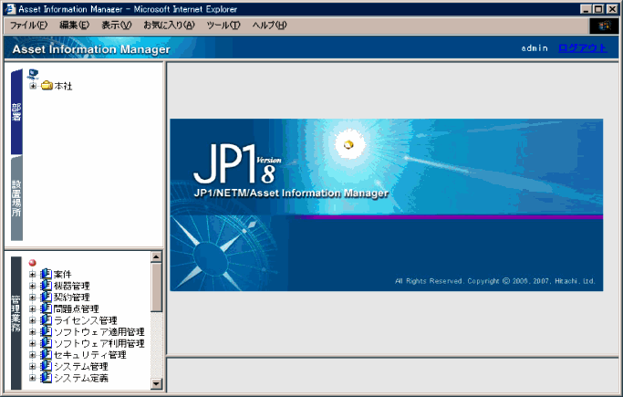Click the JP1 Version 8 splash banner
623x397 pixels.
tap(386, 204)
